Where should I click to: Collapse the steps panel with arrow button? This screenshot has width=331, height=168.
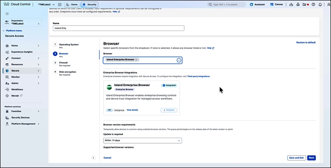point(94,158)
